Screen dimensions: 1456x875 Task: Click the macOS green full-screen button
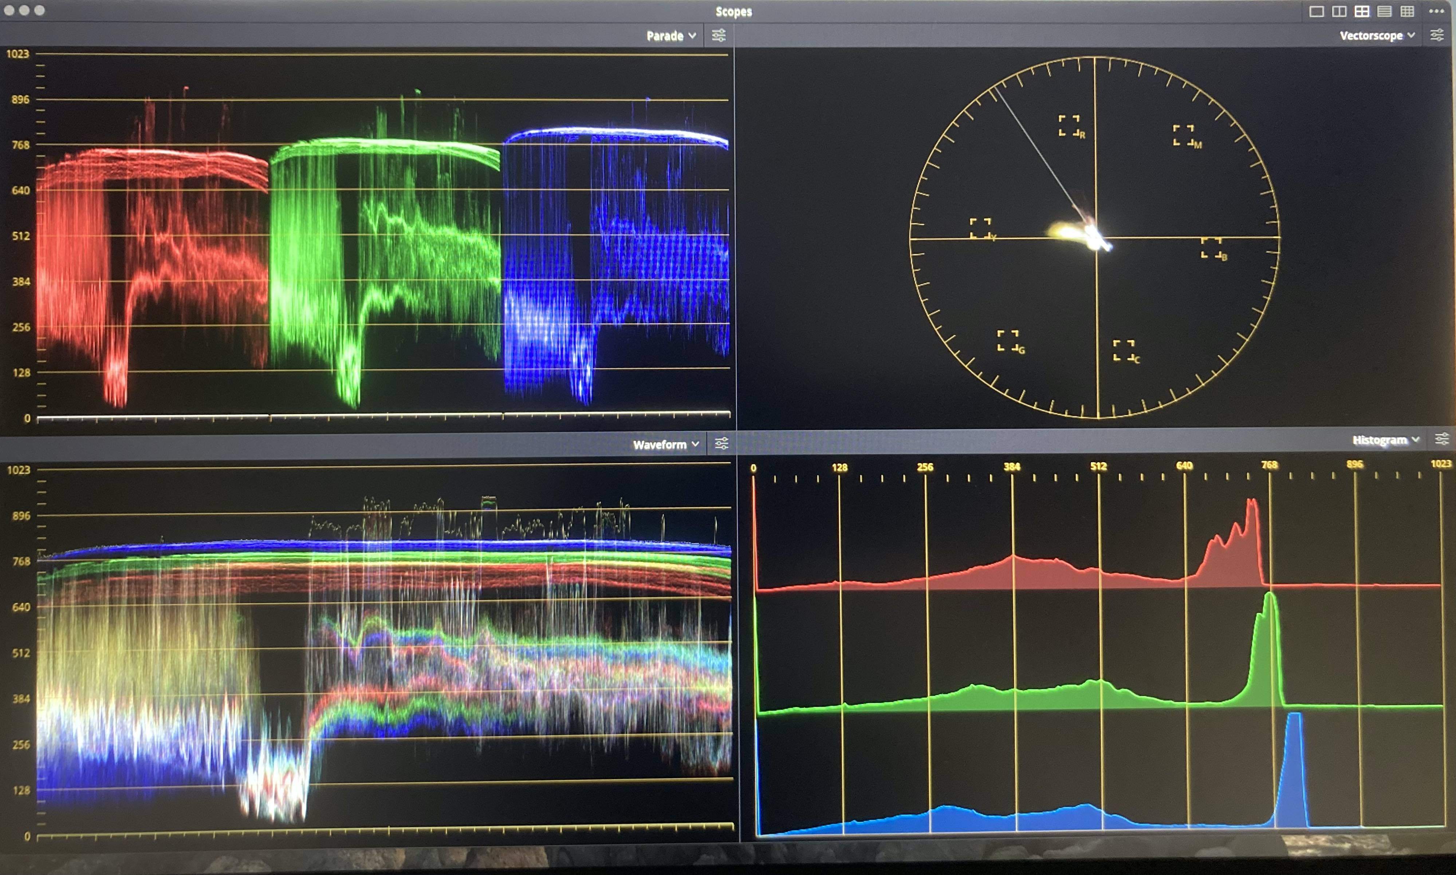(x=40, y=11)
